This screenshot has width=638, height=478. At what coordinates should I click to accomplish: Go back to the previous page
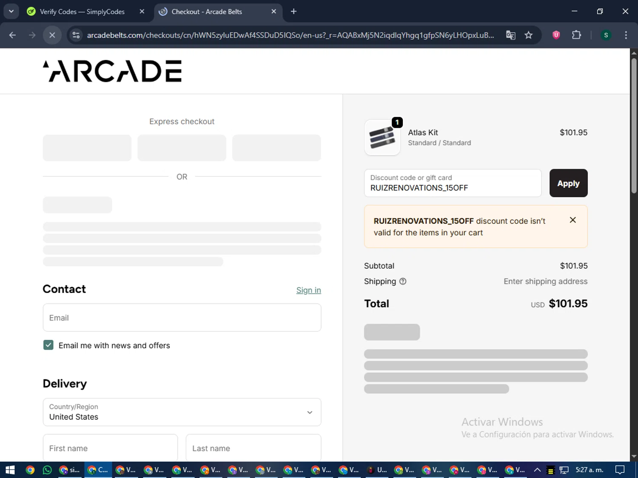12,35
